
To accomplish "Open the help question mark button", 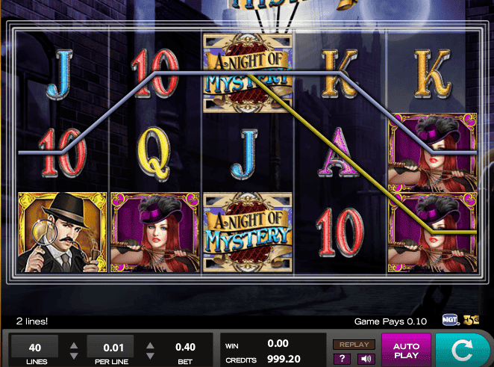I will click(342, 359).
